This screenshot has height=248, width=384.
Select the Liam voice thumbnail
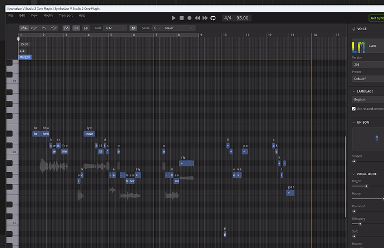[x=360, y=46]
